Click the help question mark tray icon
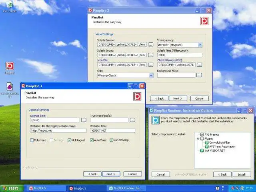This screenshot has width=256, height=192. 217,188
